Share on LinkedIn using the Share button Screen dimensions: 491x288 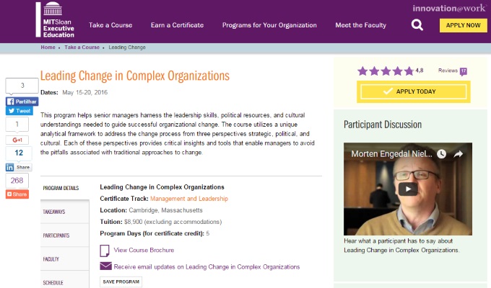[x=19, y=167]
